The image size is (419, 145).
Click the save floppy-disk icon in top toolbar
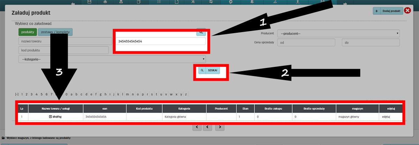(x=89, y=2)
